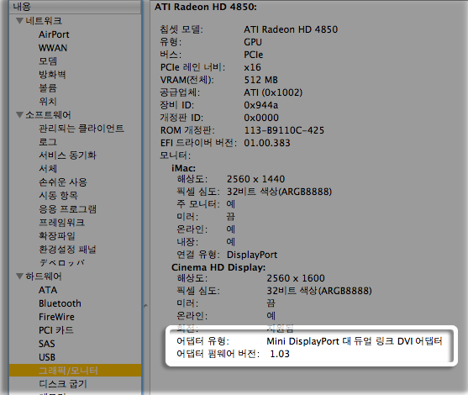This screenshot has height=395, width=468.
Task: Click iMac 연결 유형 value DisplayPort
Action: tap(252, 255)
